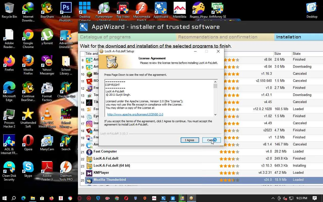Cancel the LocK-A-FoLdeR setup
This screenshot has width=323, height=202.
point(211,140)
